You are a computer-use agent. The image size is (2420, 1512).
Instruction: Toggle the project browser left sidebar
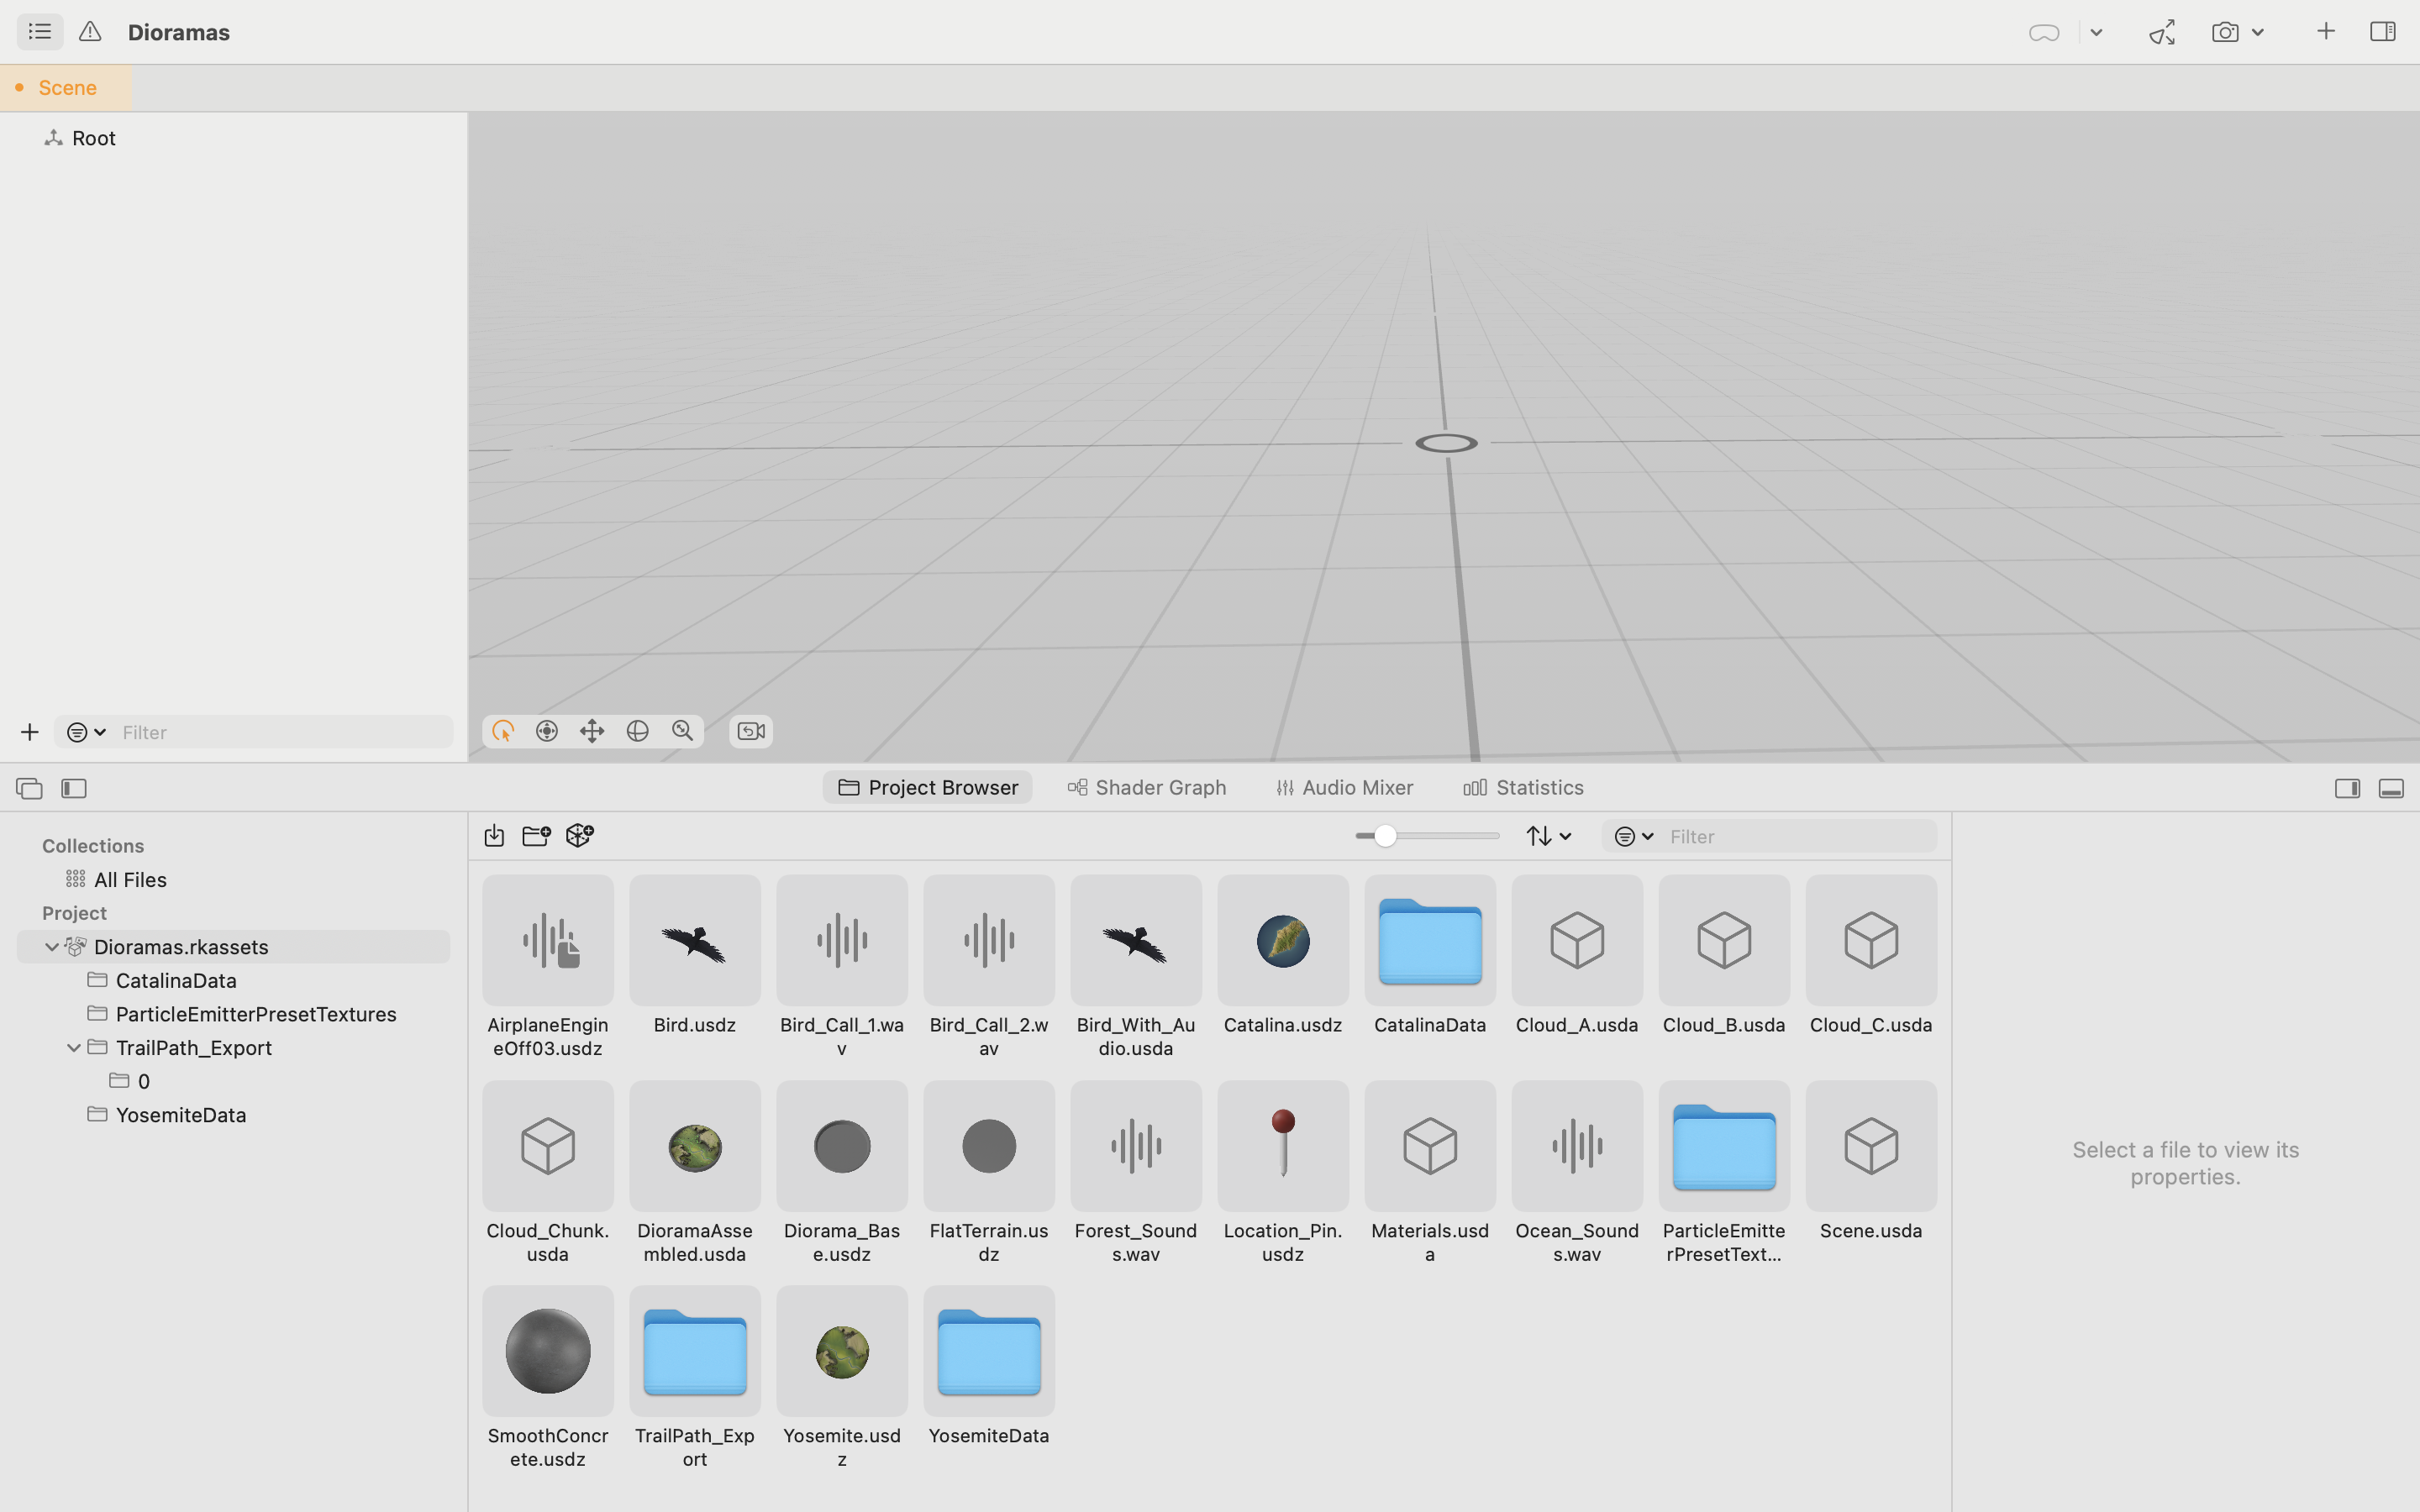(x=74, y=789)
